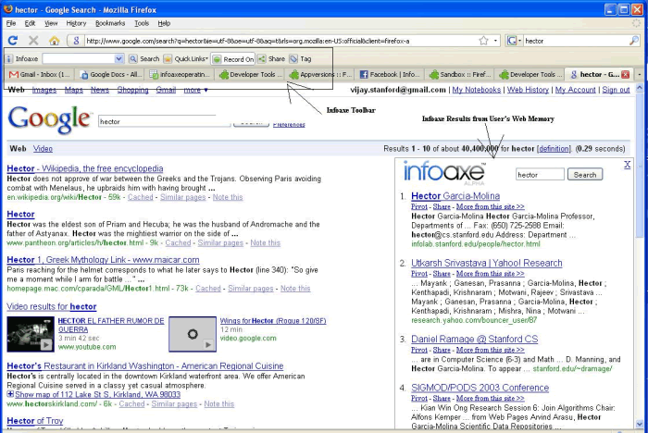Click the Sign out link
This screenshot has height=433, width=648.
616,90
